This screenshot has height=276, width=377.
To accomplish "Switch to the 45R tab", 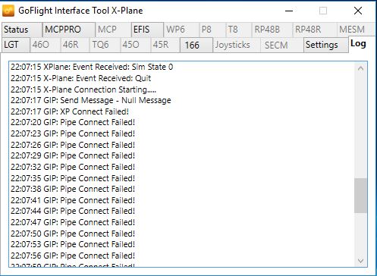I will [165, 45].
